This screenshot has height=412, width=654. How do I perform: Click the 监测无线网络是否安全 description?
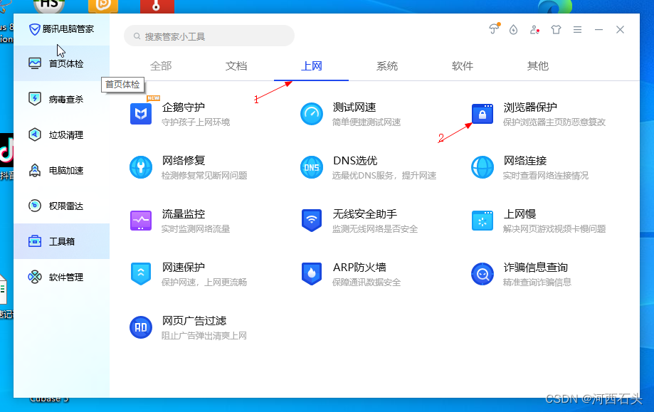tap(374, 229)
